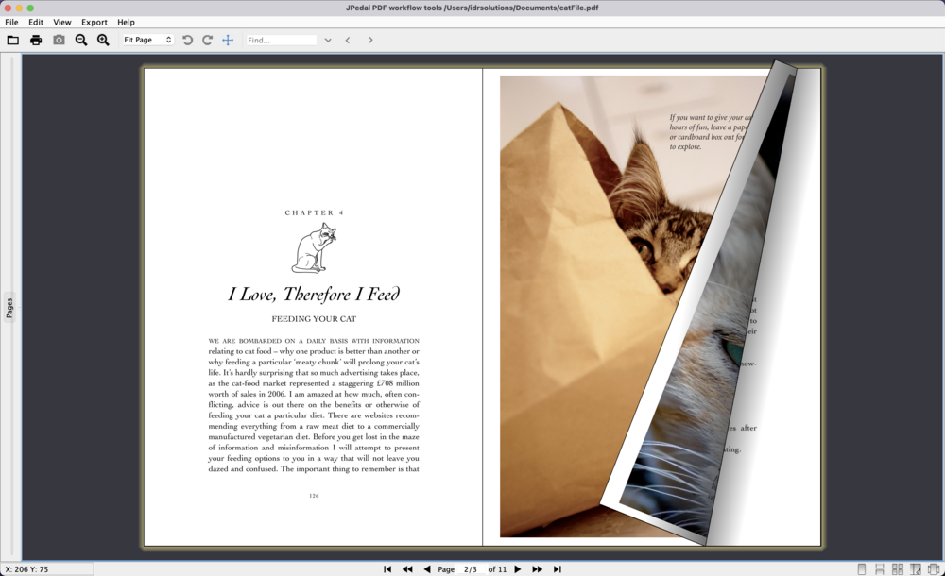This screenshot has width=945, height=576.
Task: Open a PDF file with the folder icon
Action: 12,40
